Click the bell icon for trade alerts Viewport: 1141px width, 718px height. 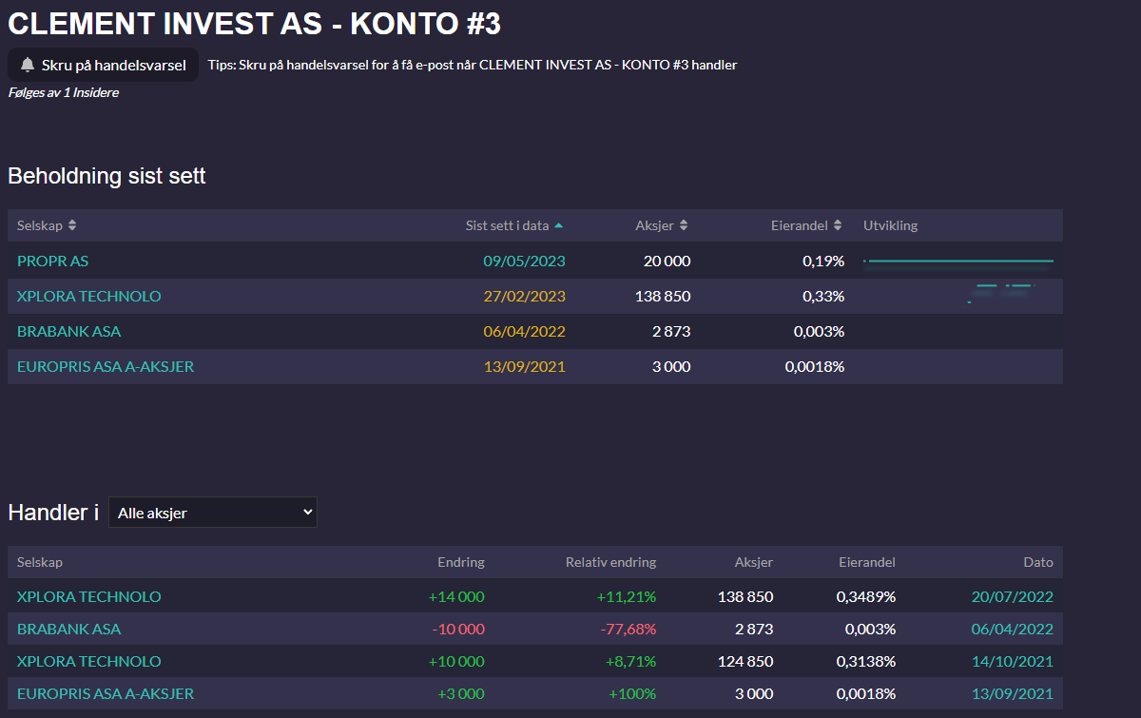coord(28,65)
